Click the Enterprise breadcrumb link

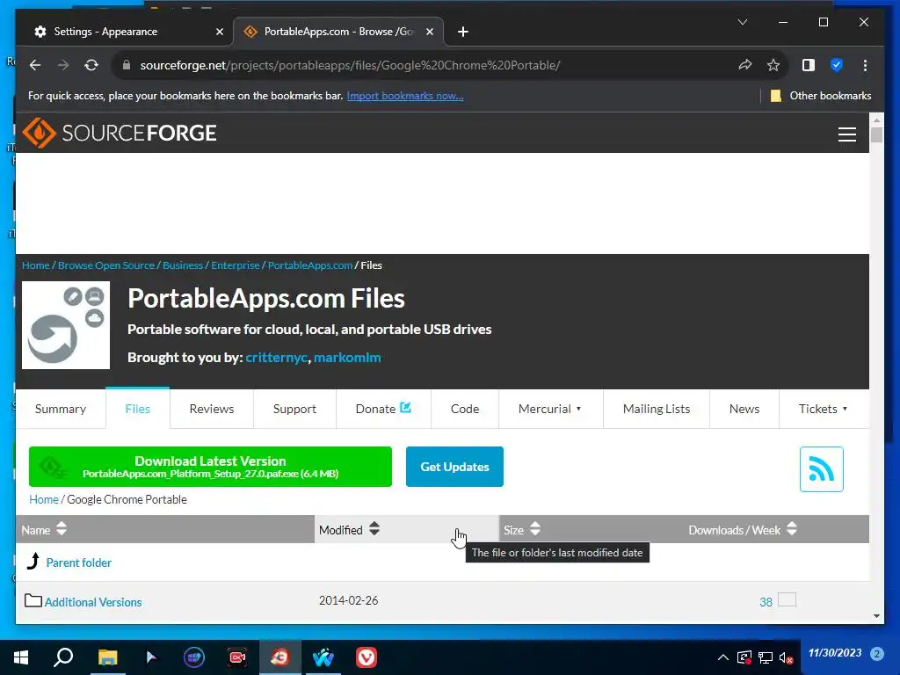tap(236, 265)
